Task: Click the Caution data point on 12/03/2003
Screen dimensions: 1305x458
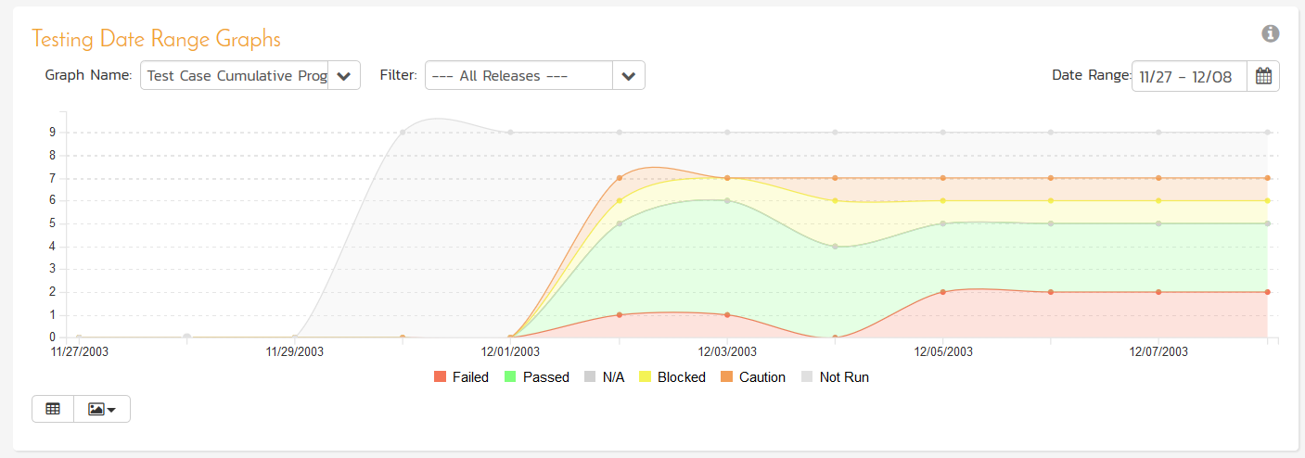Action: click(x=727, y=178)
